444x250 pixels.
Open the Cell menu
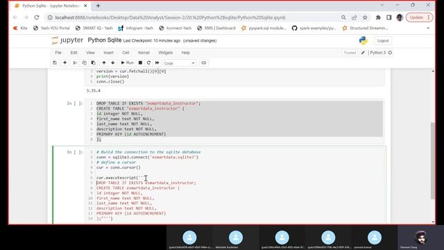[x=126, y=53]
